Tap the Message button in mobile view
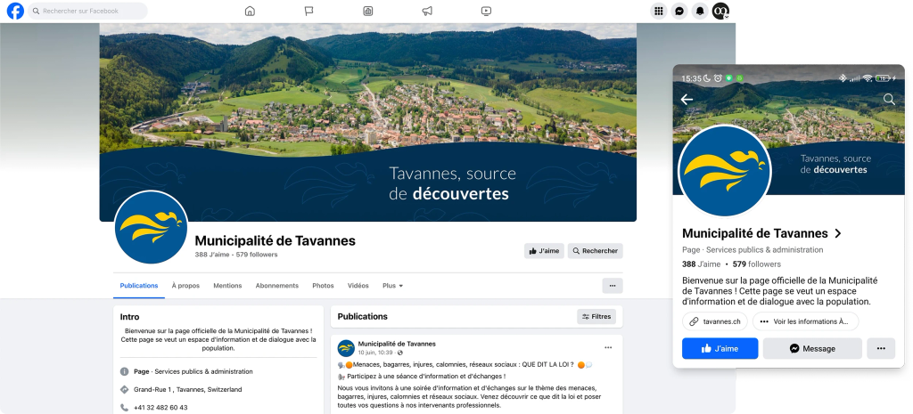The image size is (913, 414). coord(812,348)
